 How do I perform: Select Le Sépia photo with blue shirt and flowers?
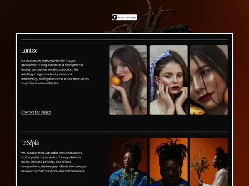click(x=128, y=162)
